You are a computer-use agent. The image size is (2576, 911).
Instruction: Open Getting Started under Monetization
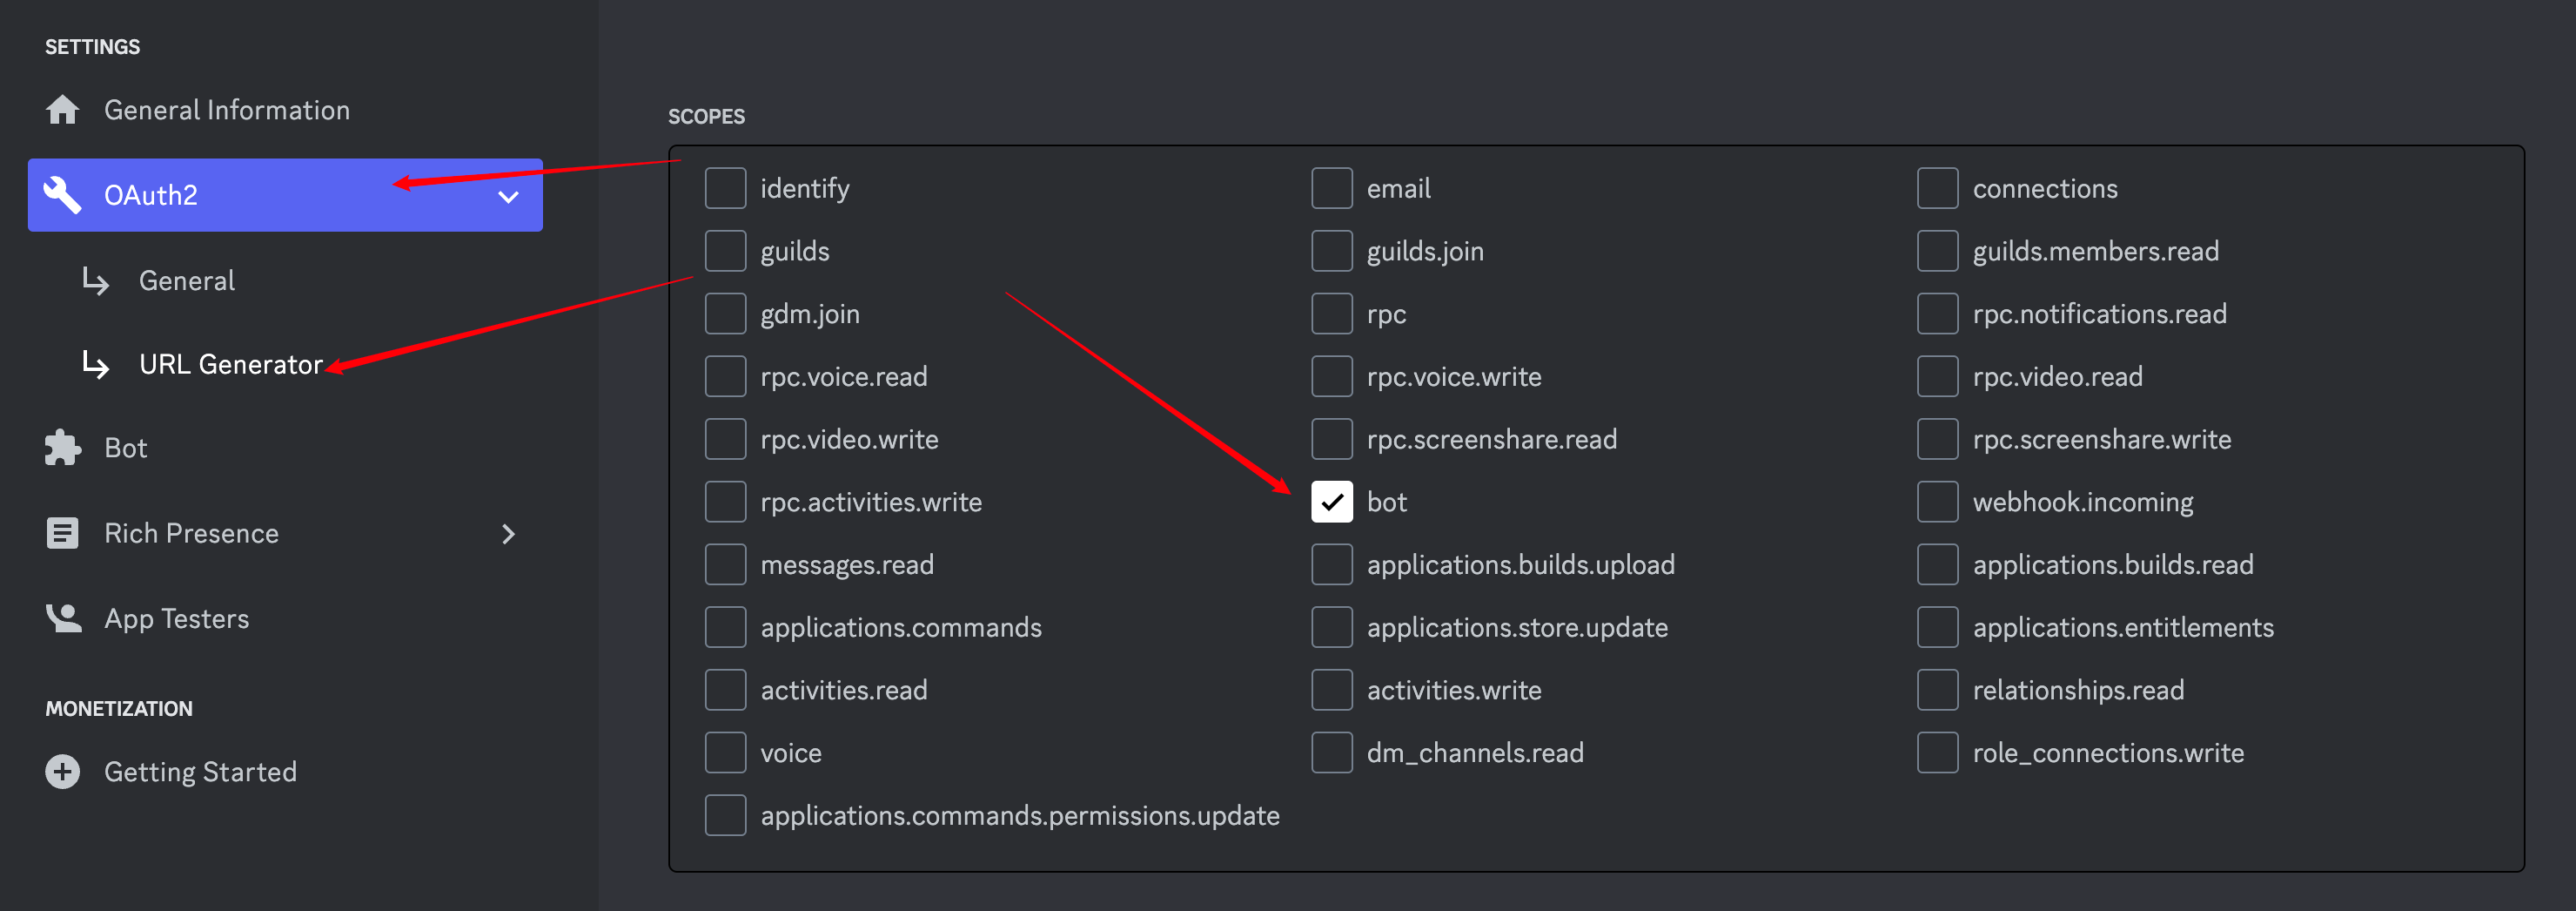(200, 772)
